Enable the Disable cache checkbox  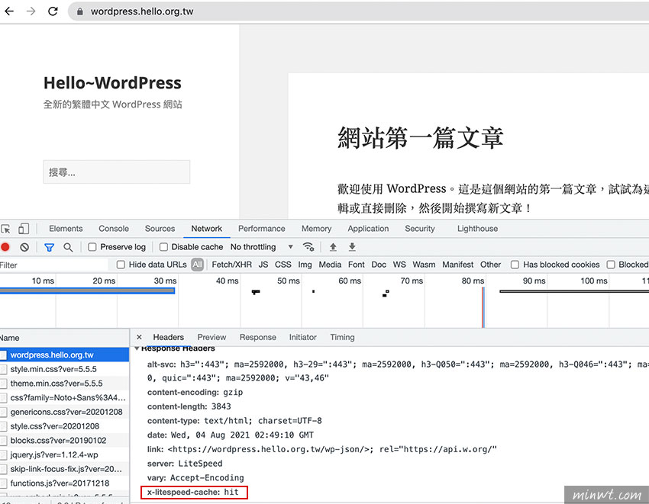[164, 247]
